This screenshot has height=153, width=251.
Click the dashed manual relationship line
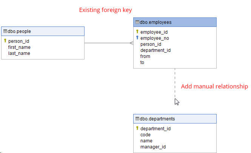click(175, 83)
